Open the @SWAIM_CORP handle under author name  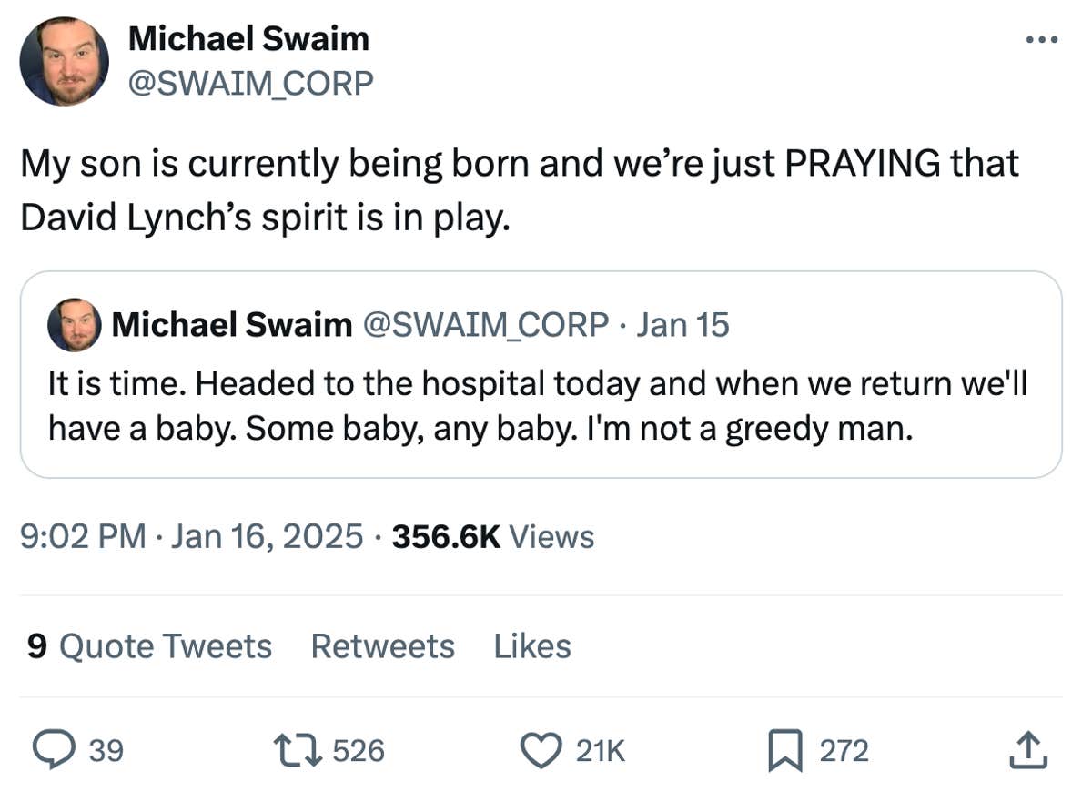click(x=250, y=84)
